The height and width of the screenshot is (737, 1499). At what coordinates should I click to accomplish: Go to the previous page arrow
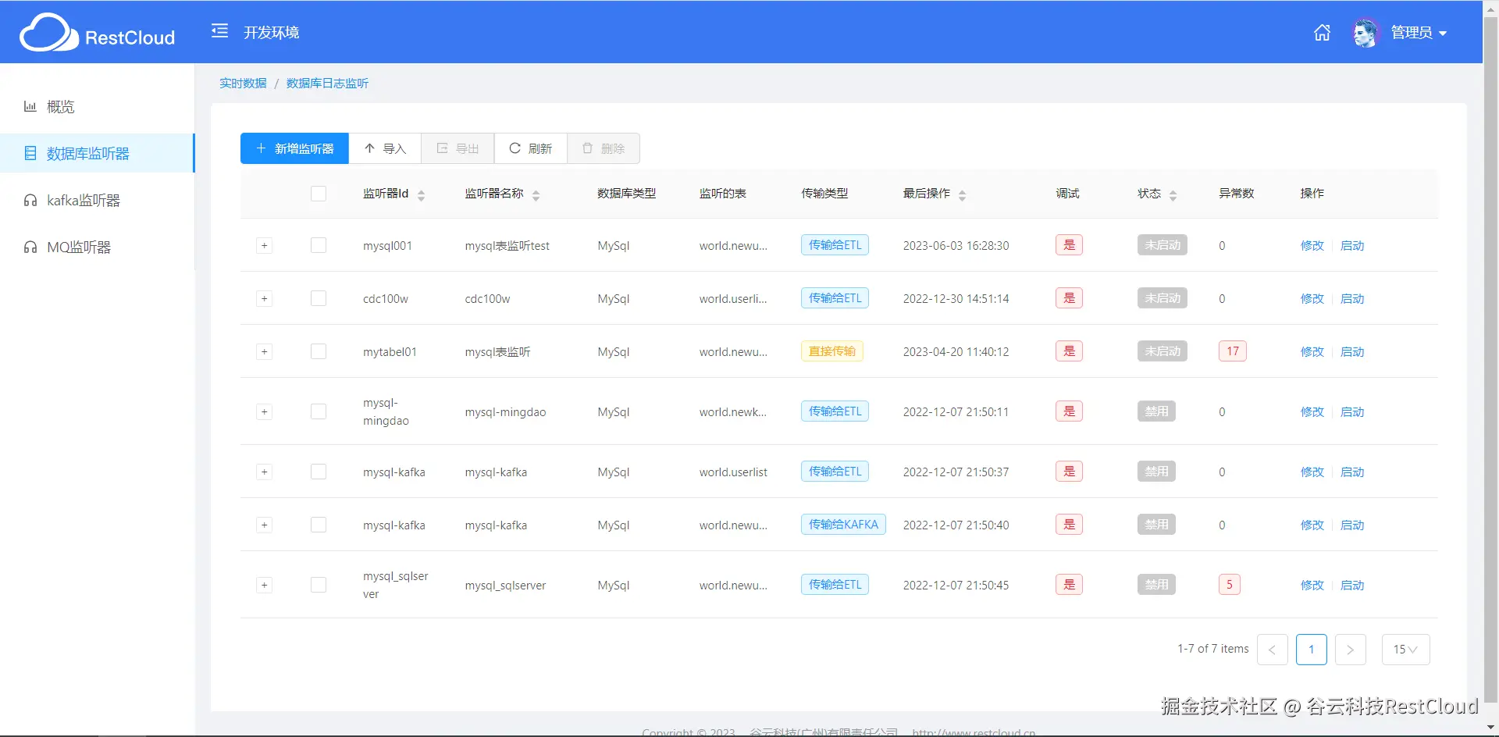coord(1273,650)
